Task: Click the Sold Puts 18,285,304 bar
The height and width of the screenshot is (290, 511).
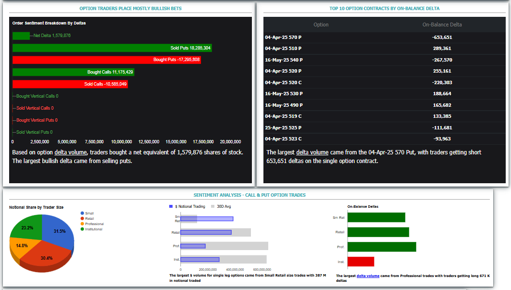Action: click(112, 48)
